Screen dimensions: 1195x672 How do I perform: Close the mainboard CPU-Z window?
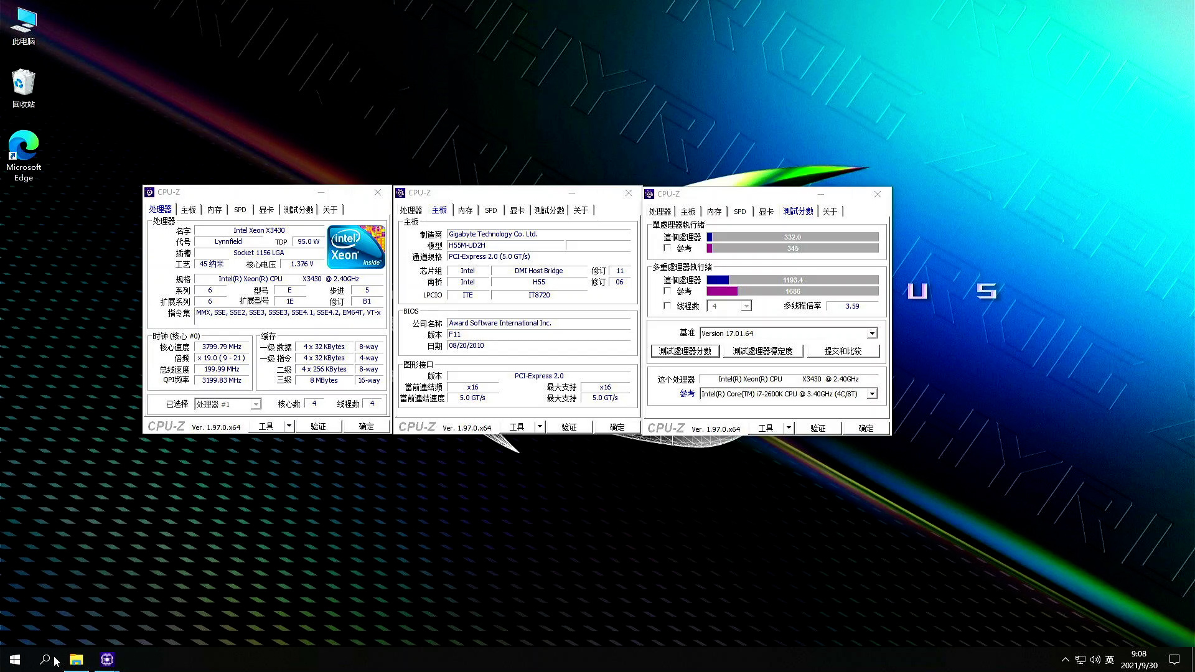[629, 193]
